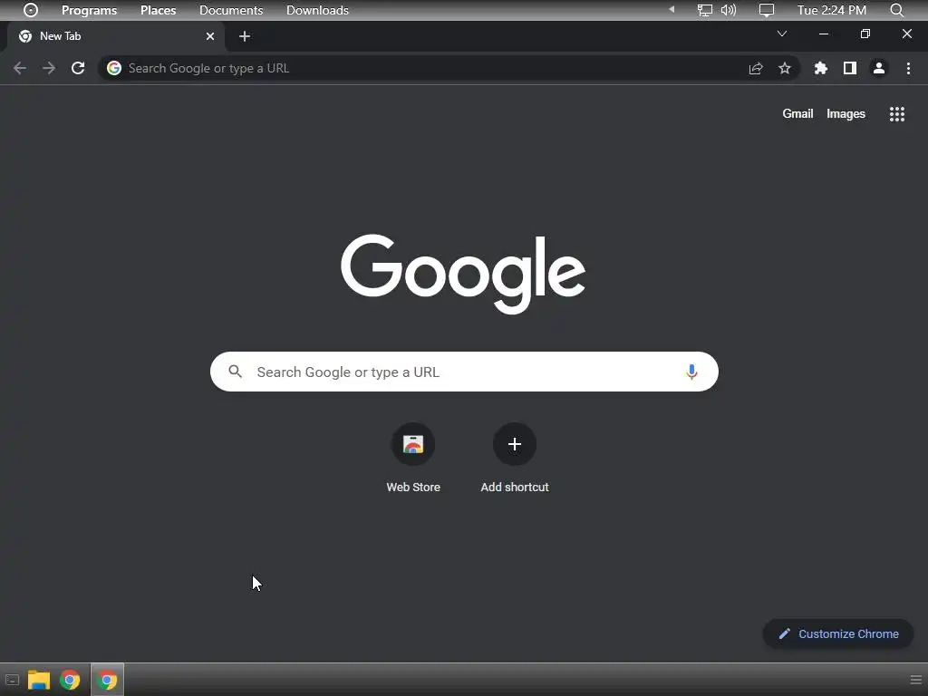
Task: Open the top panel search magnifier
Action: pos(897,10)
